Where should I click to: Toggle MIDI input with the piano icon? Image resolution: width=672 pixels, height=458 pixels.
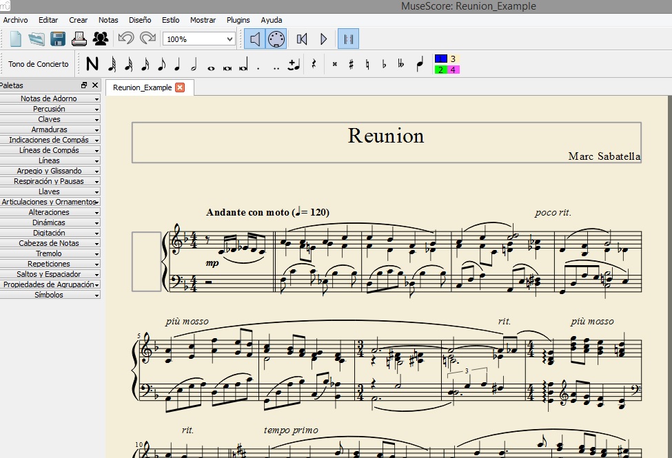coord(276,39)
